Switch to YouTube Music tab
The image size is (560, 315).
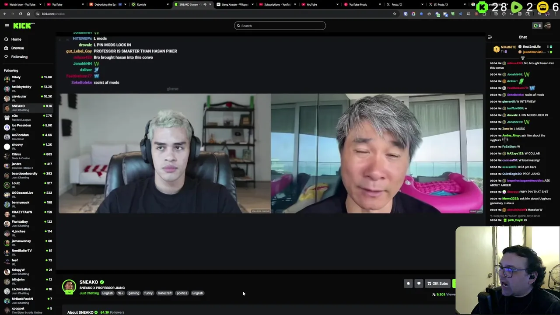362,4
